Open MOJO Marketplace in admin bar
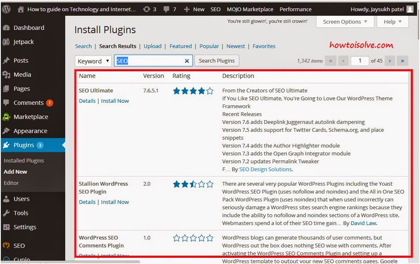This screenshot has height=264, width=420. [x=250, y=10]
